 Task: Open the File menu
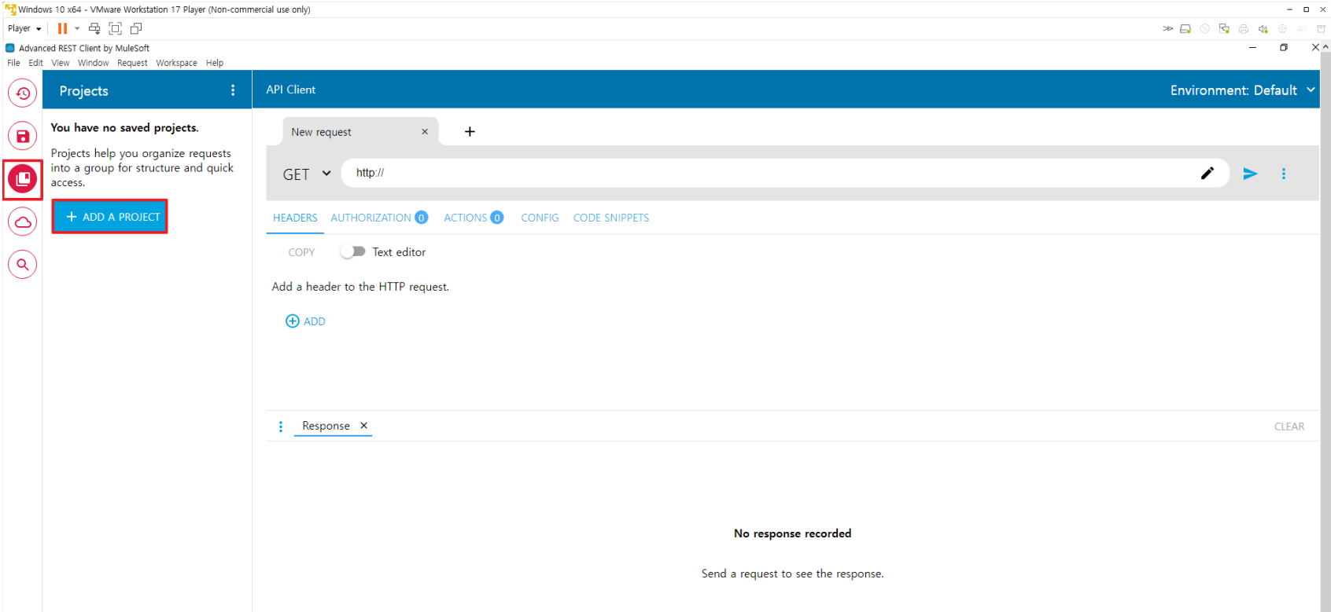tap(13, 63)
